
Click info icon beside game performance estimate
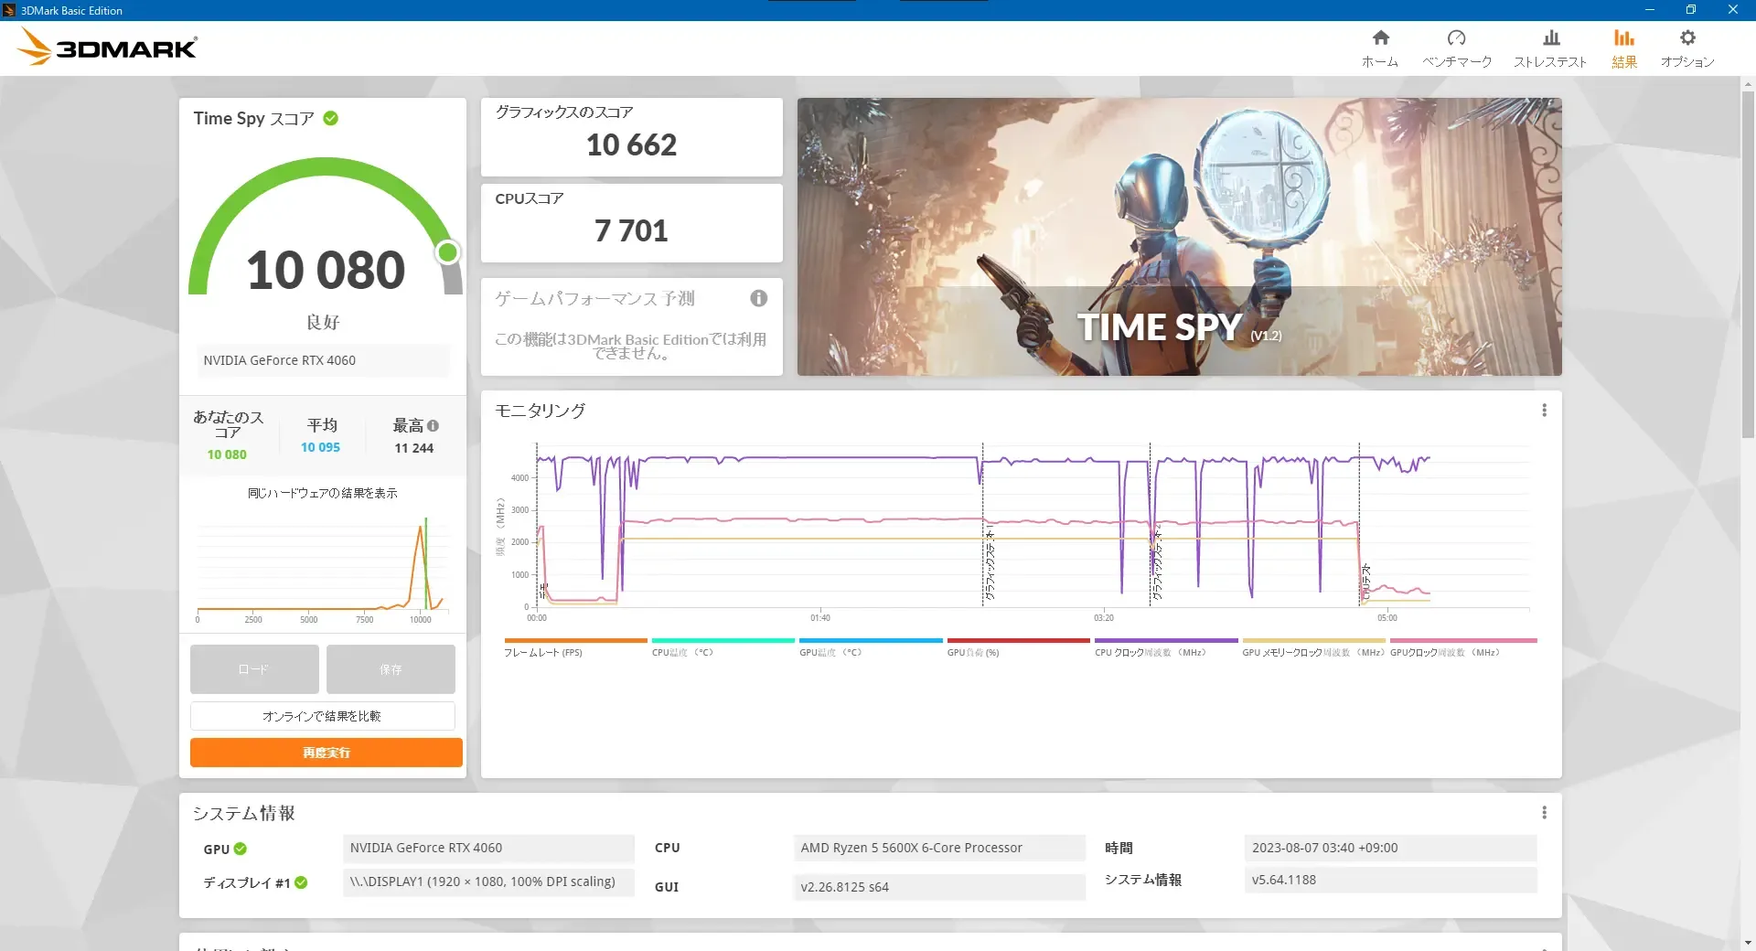coord(758,298)
